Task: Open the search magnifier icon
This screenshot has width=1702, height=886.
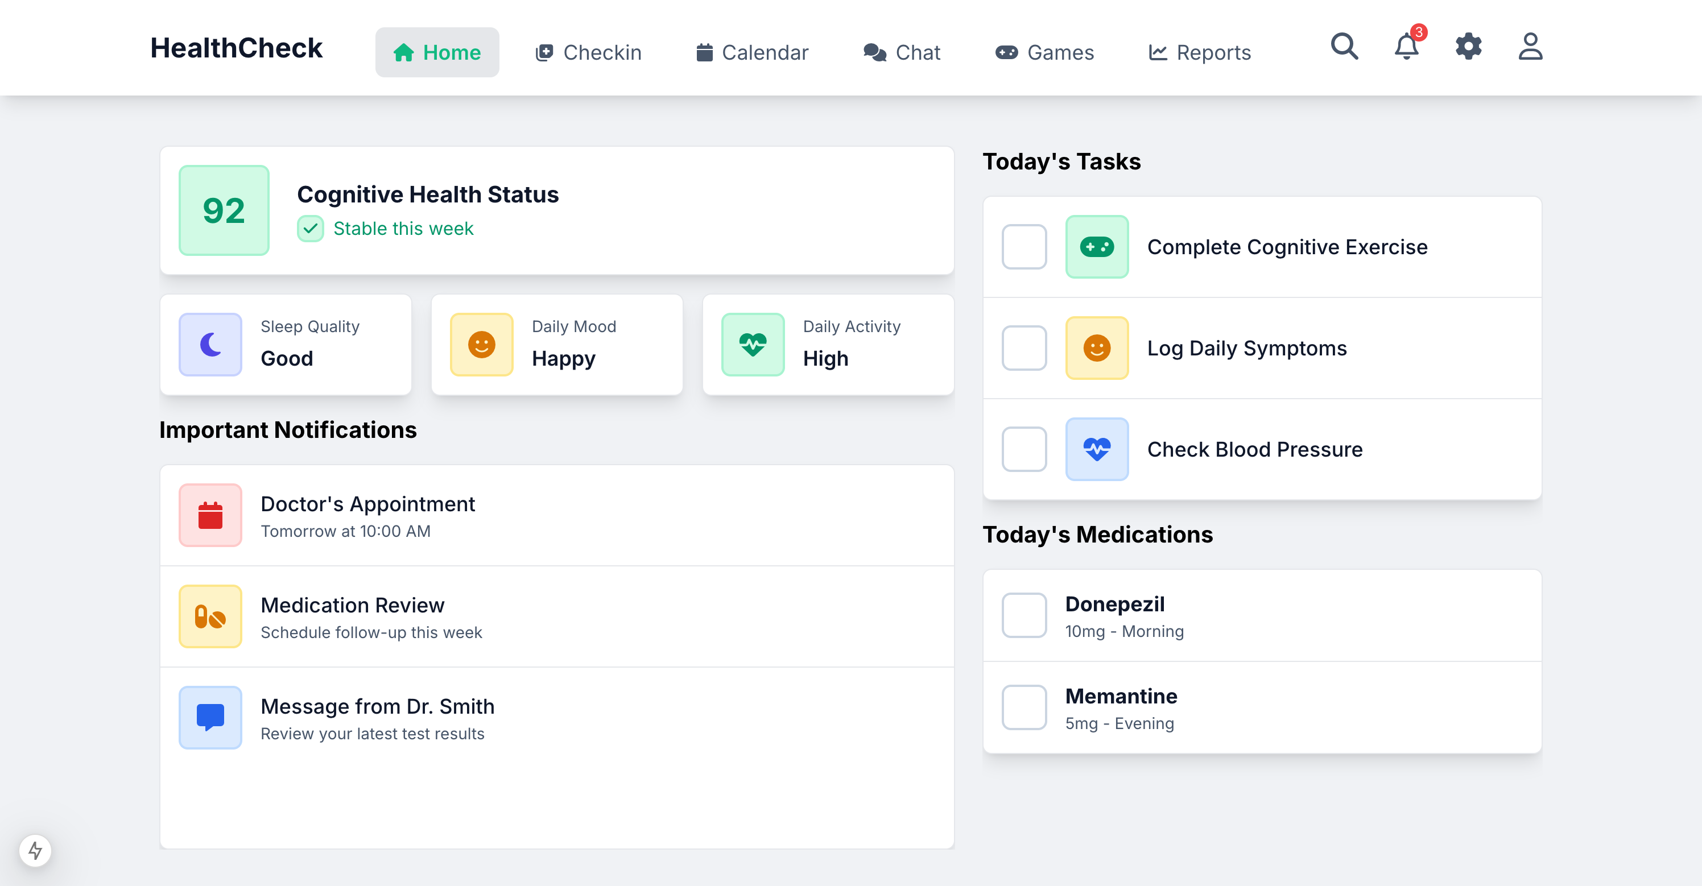Action: tap(1344, 47)
